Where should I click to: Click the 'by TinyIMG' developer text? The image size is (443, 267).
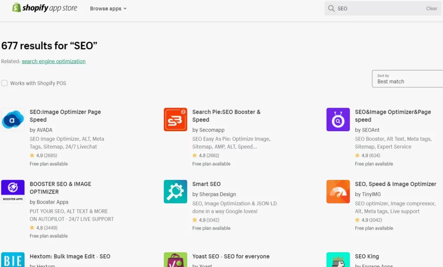368,194
